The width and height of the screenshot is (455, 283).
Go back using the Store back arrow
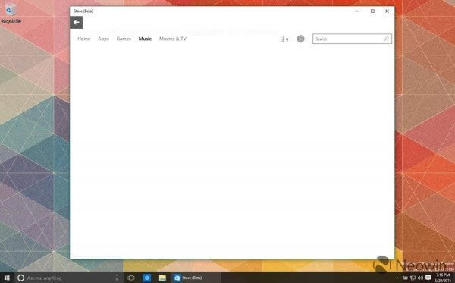coord(77,22)
